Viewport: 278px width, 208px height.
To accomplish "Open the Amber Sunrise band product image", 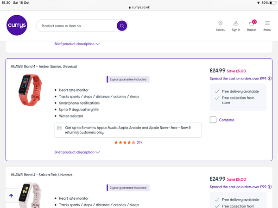I will point(30,90).
